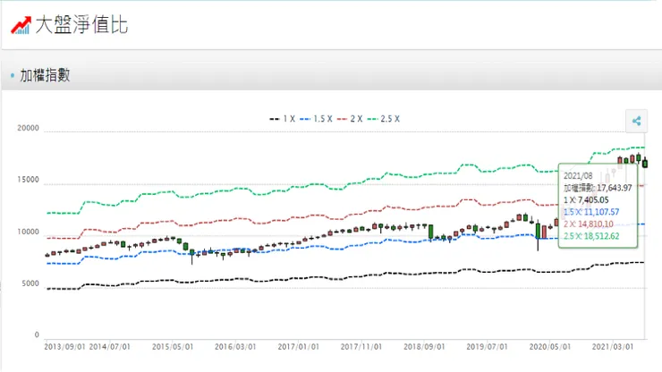Click the 2017/01/01 x-axis date label
This screenshot has height=372, width=662.
(x=300, y=346)
